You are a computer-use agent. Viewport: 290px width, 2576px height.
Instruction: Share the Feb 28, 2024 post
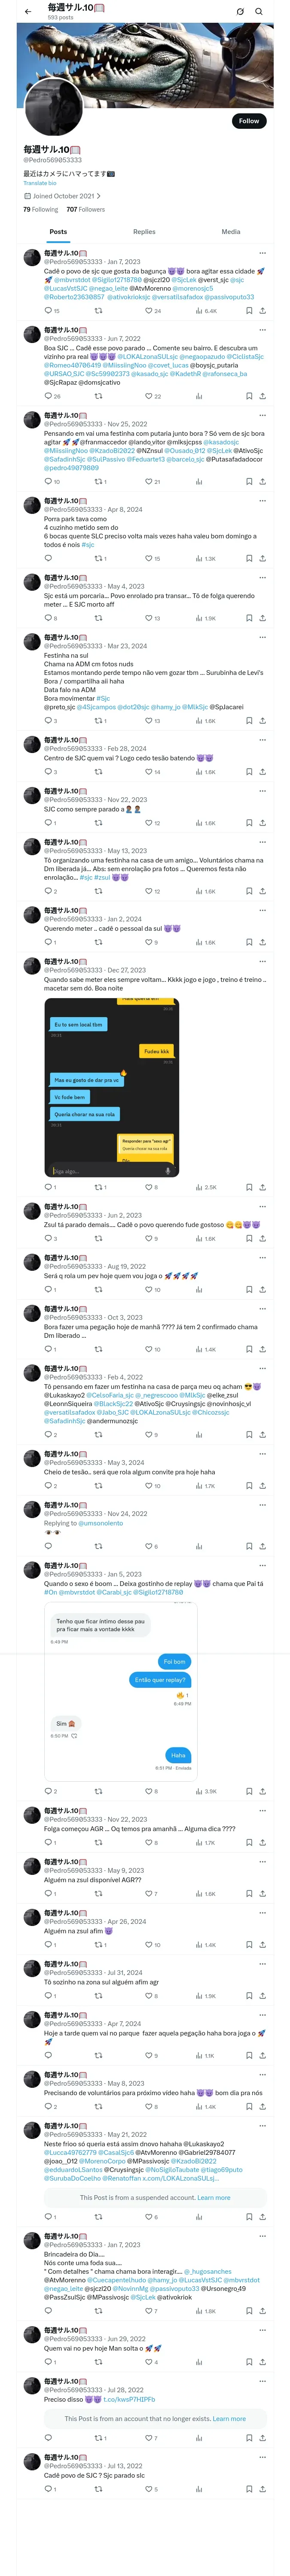coord(262,772)
